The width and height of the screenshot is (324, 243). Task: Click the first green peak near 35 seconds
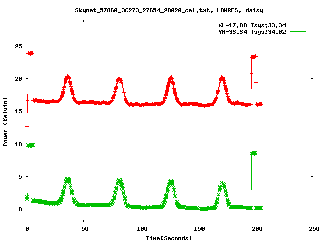(x=67, y=179)
